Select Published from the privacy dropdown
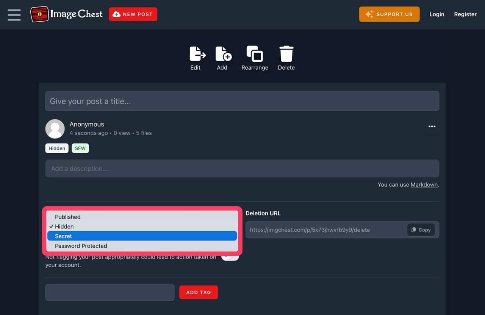 67,217
